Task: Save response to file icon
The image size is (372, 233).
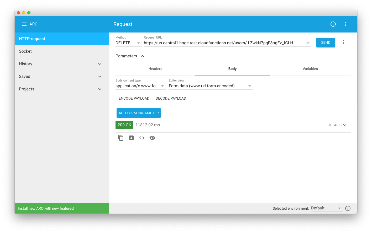Action: tap(131, 138)
